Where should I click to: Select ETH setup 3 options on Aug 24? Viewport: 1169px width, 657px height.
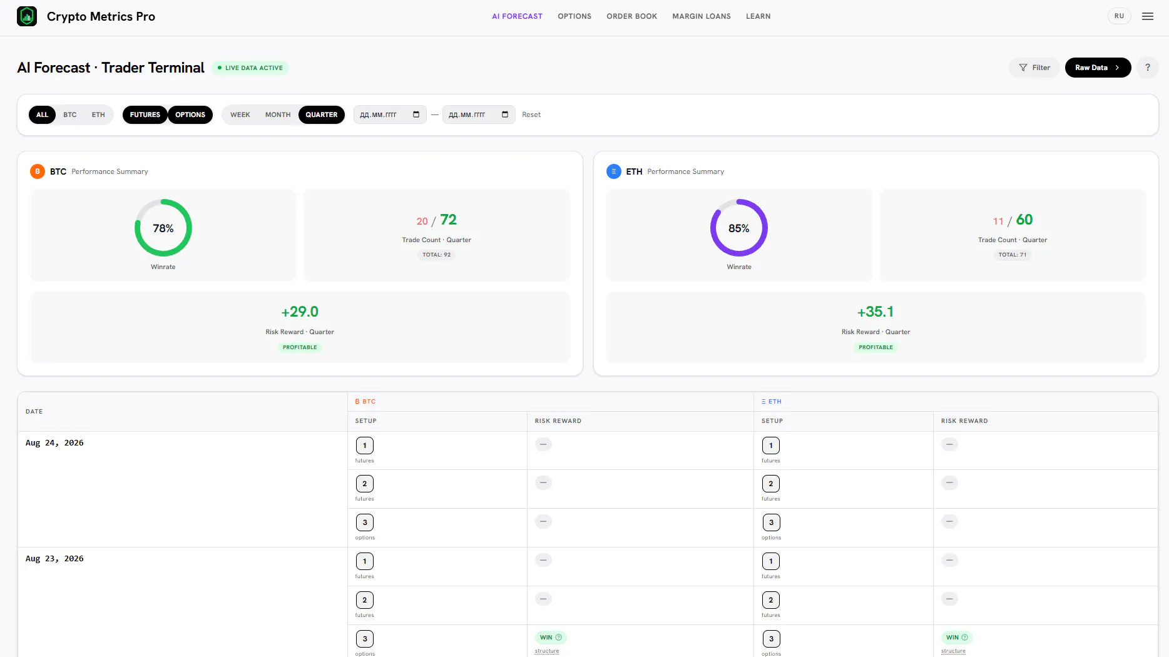[x=771, y=522]
